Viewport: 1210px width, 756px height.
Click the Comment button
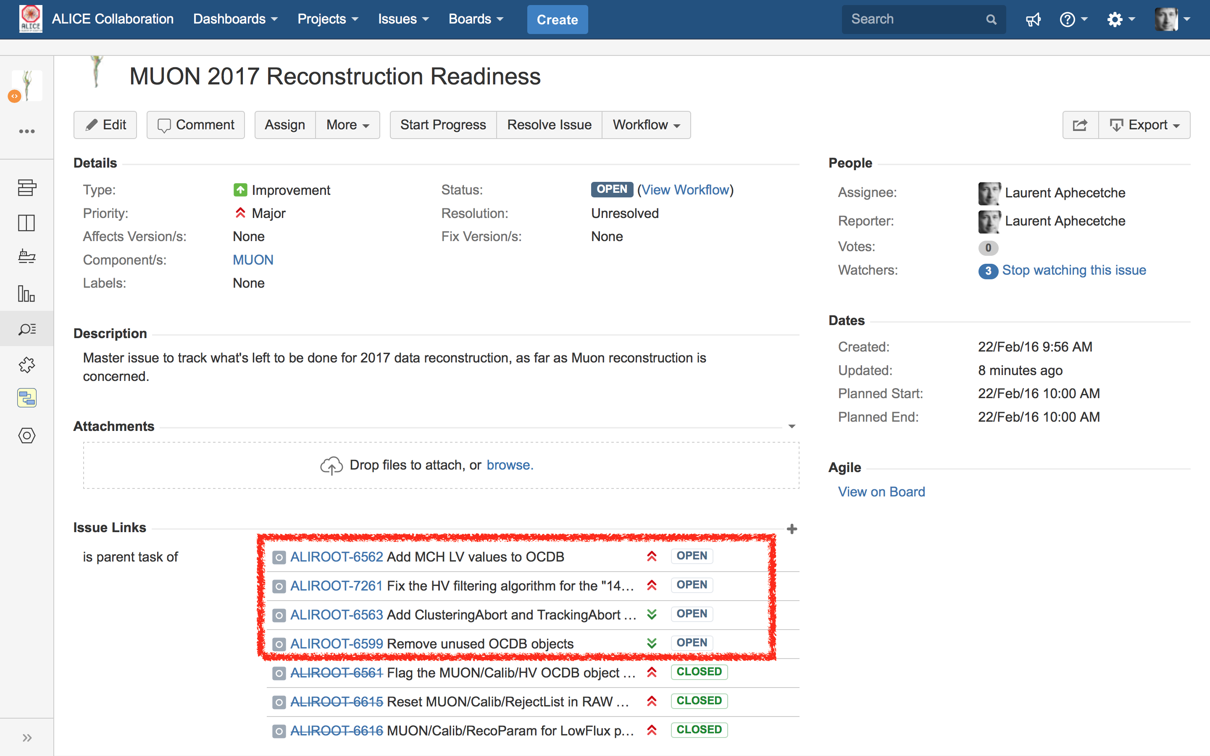pyautogui.click(x=195, y=125)
